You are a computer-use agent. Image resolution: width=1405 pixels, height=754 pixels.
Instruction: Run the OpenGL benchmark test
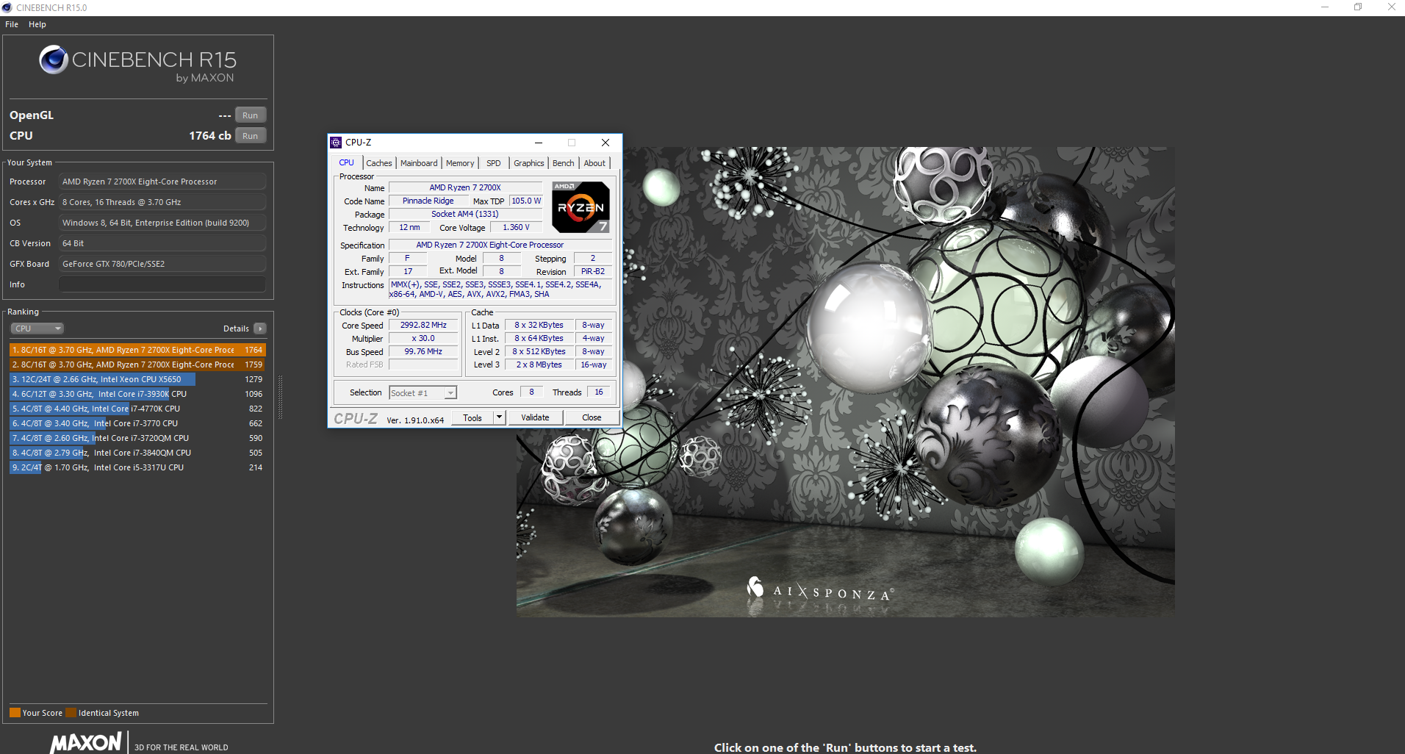click(251, 115)
